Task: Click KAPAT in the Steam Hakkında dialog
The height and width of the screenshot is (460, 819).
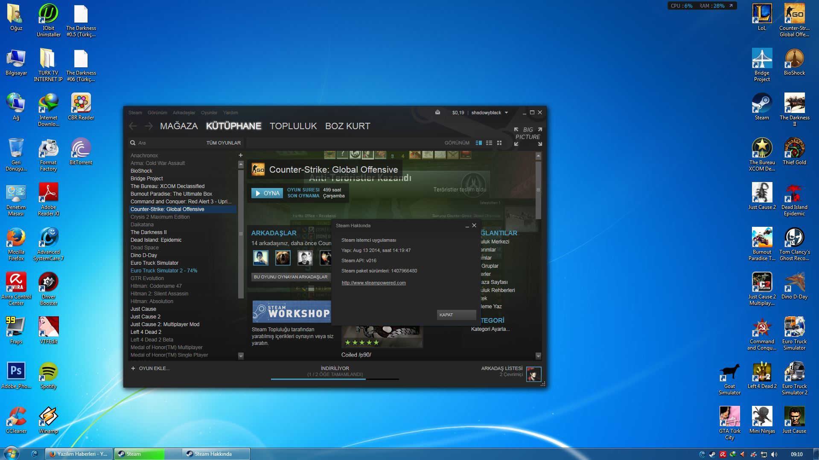Action: tap(456, 315)
